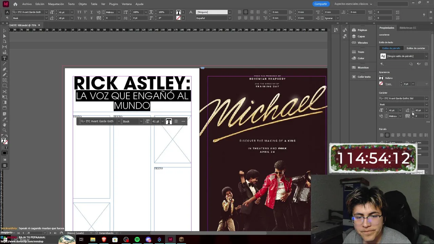This screenshot has height=244, width=434.
Task: Open Spotify from the taskbar
Action: (137, 240)
